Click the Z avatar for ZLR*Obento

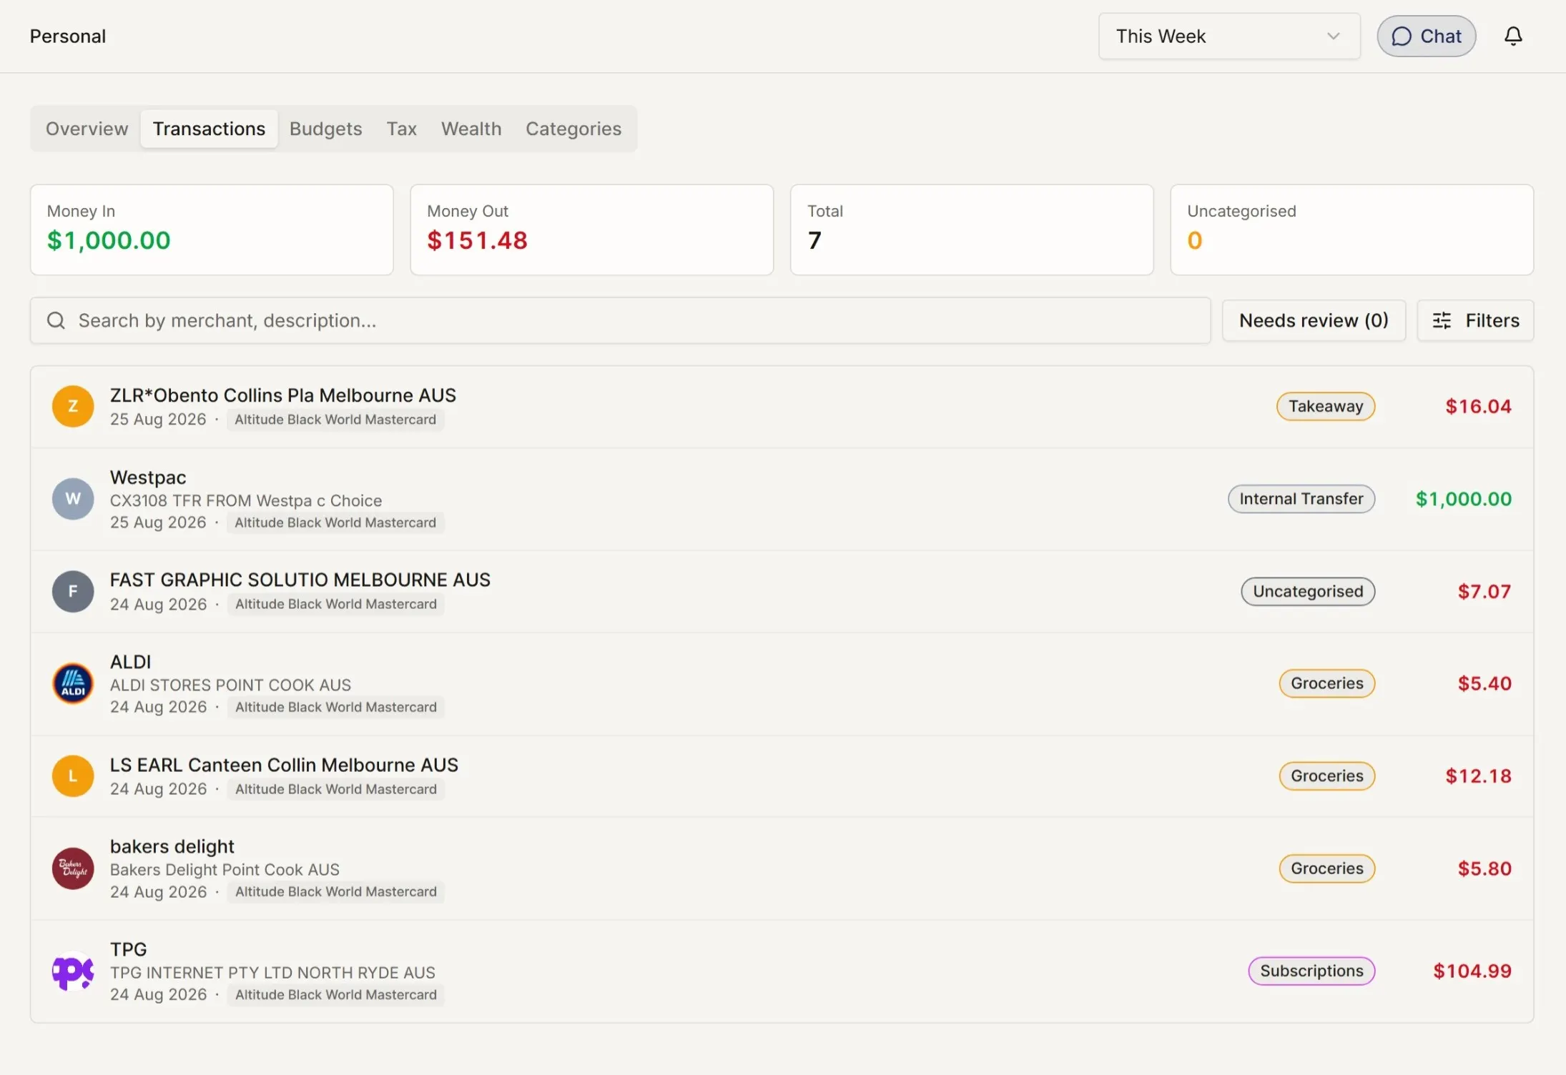coord(73,407)
